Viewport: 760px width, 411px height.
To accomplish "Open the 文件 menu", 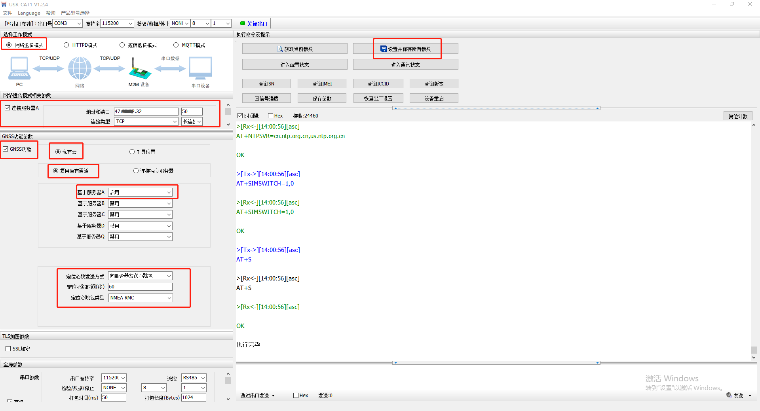I will (8, 13).
